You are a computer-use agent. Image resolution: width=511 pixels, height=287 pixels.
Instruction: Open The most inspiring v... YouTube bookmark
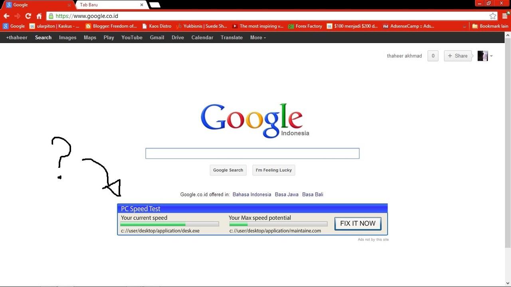coord(258,26)
